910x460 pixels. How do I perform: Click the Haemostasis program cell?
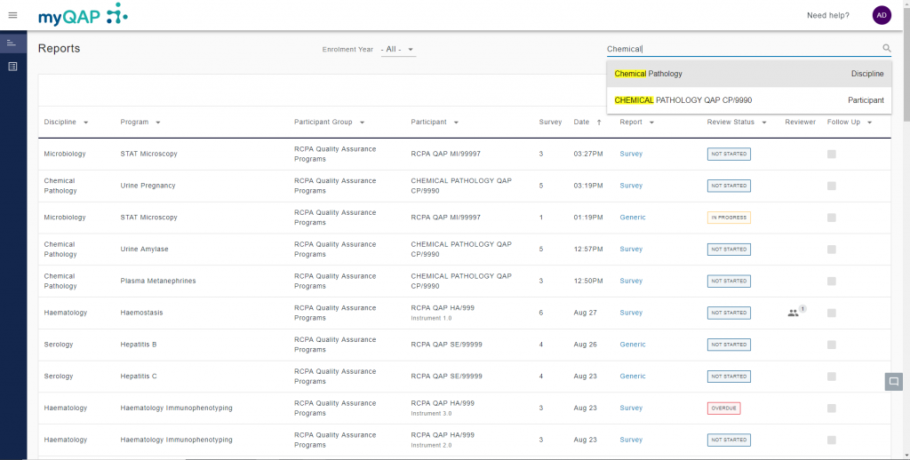[x=141, y=313]
